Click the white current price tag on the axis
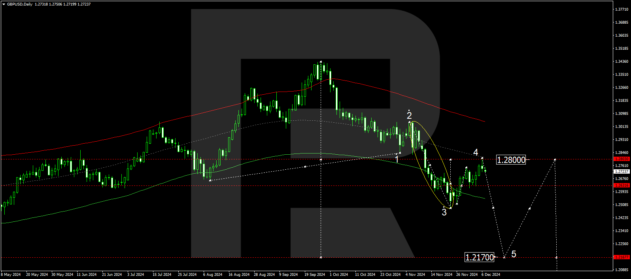 (x=622, y=172)
